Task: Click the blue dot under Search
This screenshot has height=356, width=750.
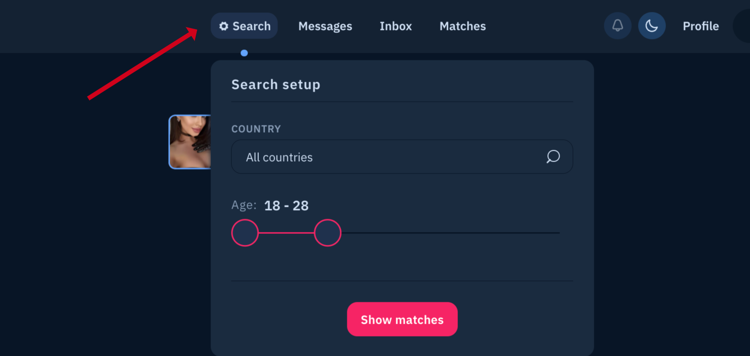Action: click(244, 53)
